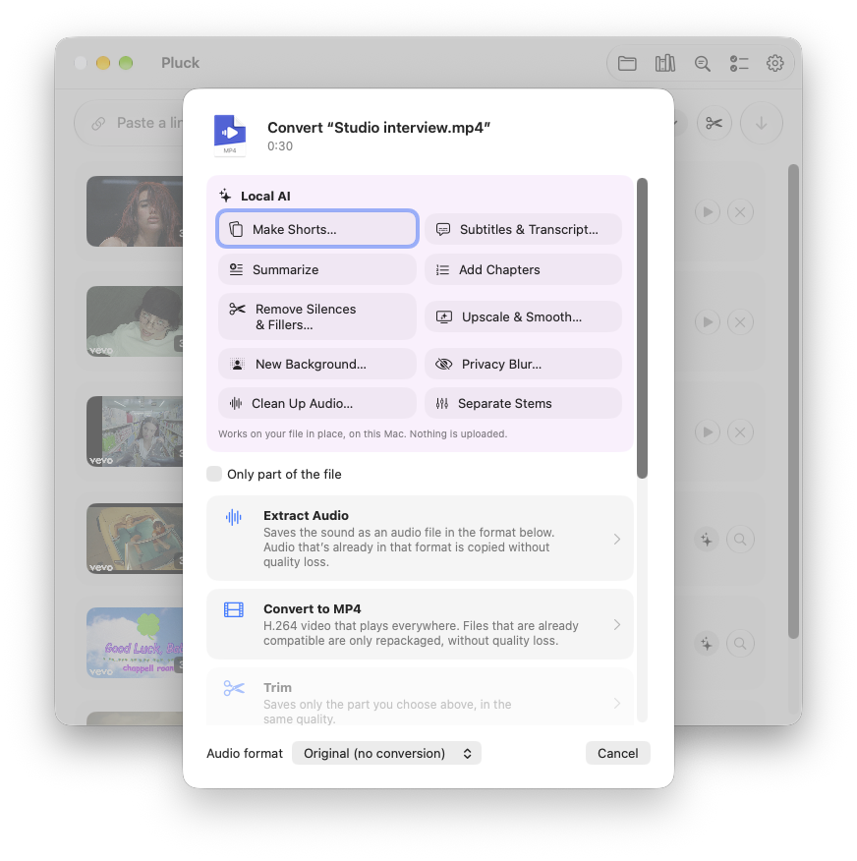Click the yellow minimize window button

[102, 63]
